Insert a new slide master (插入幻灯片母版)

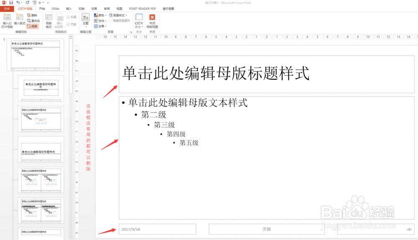coord(7,21)
